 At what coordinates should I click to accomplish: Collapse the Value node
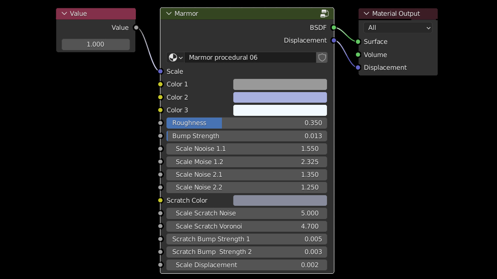point(64,14)
